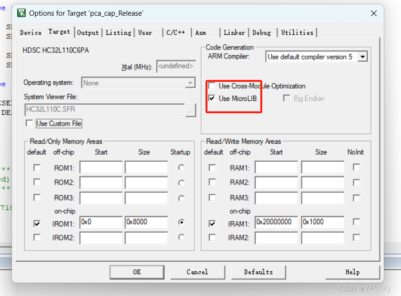Viewport: 401px width, 296px height.
Task: Go to the Listing tab
Action: pyautogui.click(x=118, y=33)
